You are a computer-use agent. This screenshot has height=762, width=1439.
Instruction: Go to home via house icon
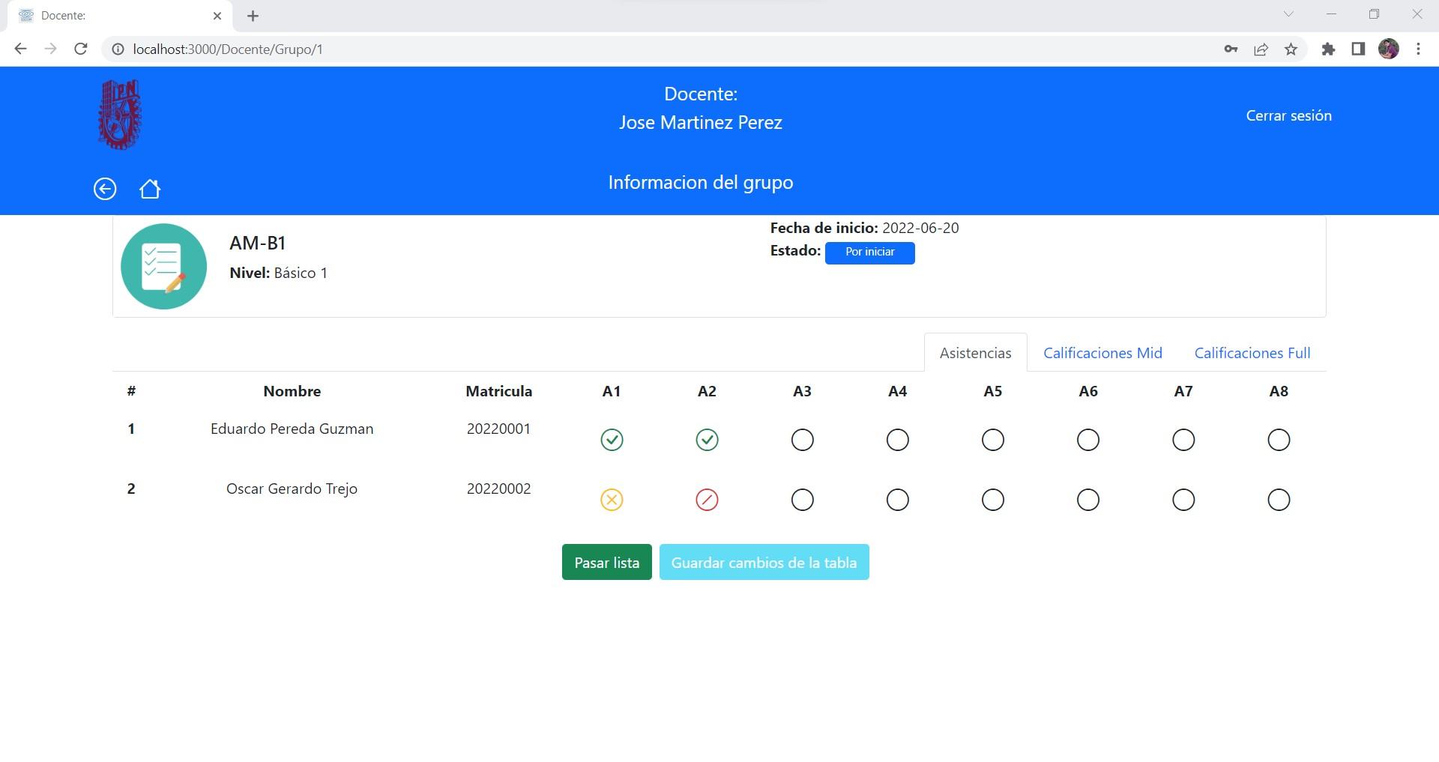(x=150, y=189)
